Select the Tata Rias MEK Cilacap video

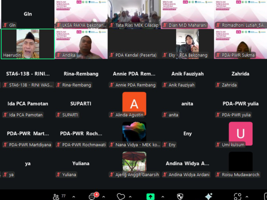coord(134,12)
